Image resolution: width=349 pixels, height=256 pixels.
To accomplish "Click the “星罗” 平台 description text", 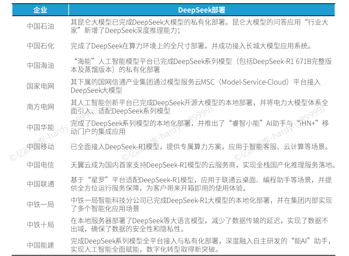I will coord(201,184).
